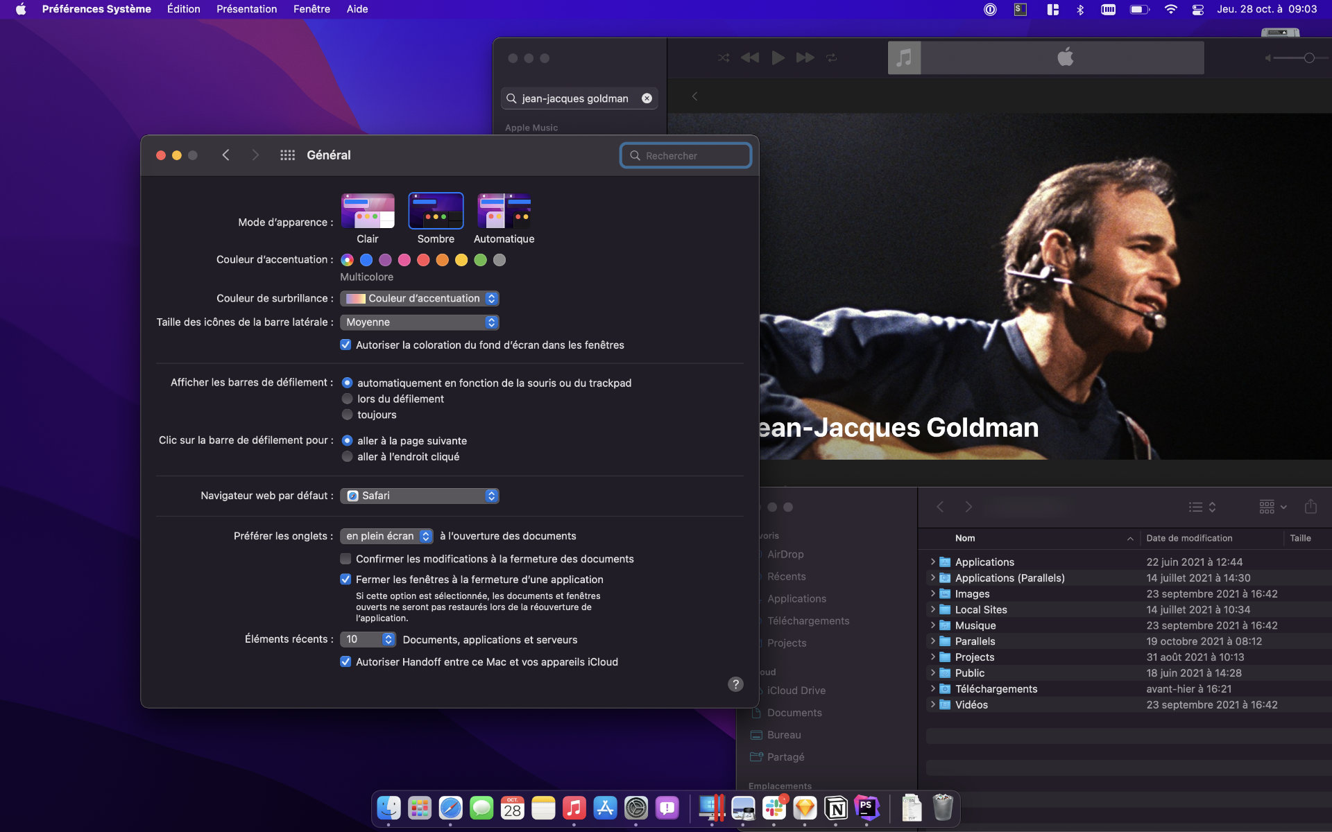Image resolution: width=1332 pixels, height=832 pixels.
Task: Choose the Clair appearance mode
Action: tap(368, 211)
